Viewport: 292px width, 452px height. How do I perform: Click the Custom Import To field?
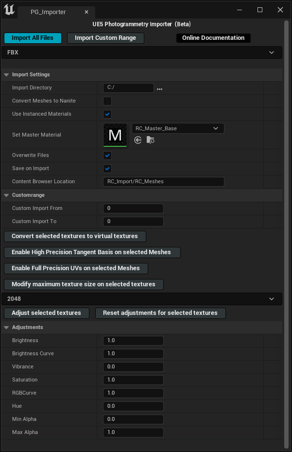133,222
